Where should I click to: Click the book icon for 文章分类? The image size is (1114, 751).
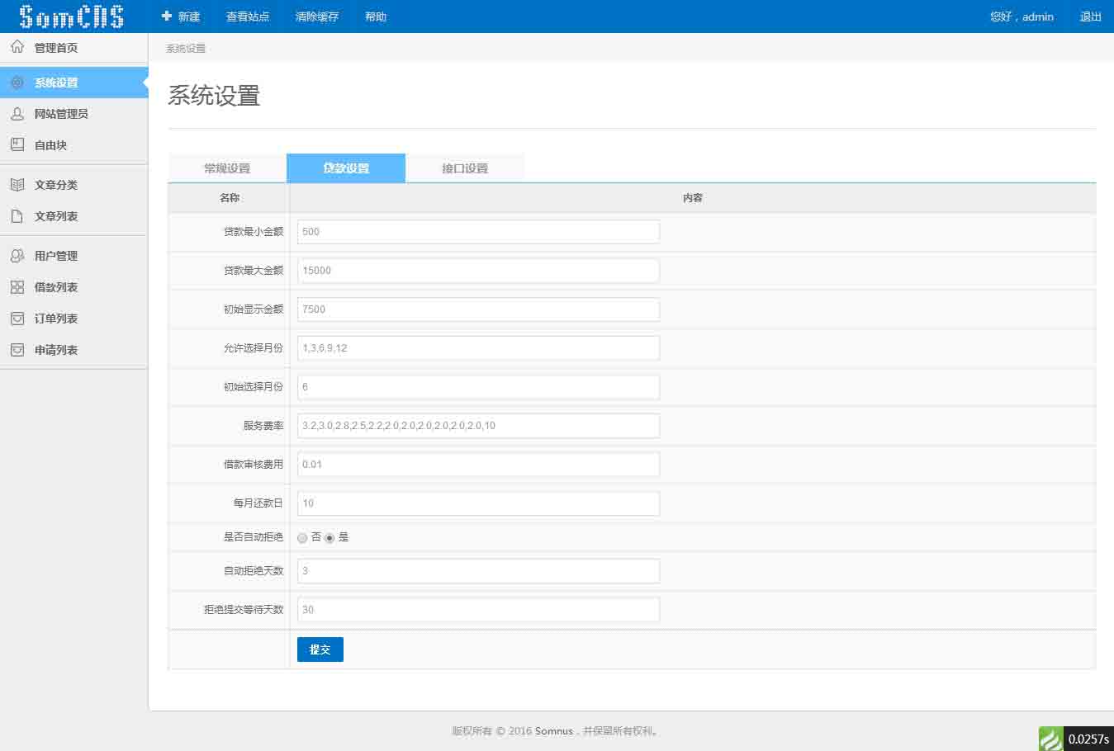click(17, 185)
